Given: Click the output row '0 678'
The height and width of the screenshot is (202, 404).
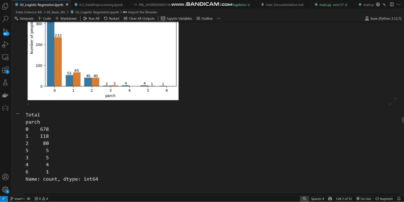Looking at the screenshot, I should (37, 129).
